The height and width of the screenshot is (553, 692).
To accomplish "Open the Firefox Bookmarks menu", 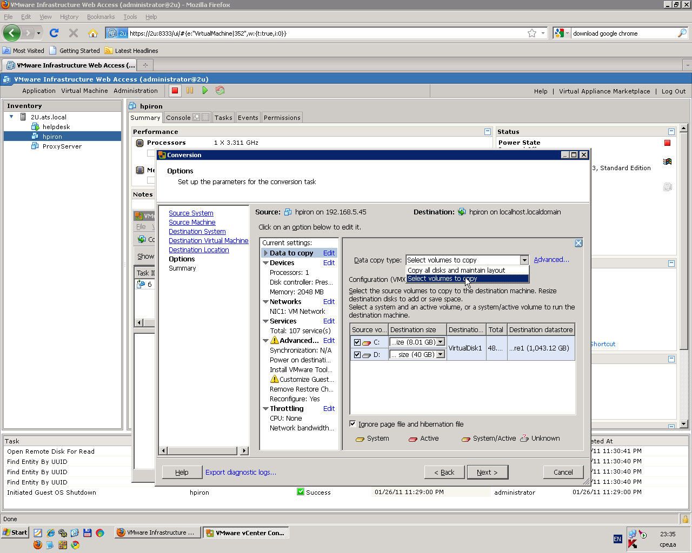I will pos(101,17).
